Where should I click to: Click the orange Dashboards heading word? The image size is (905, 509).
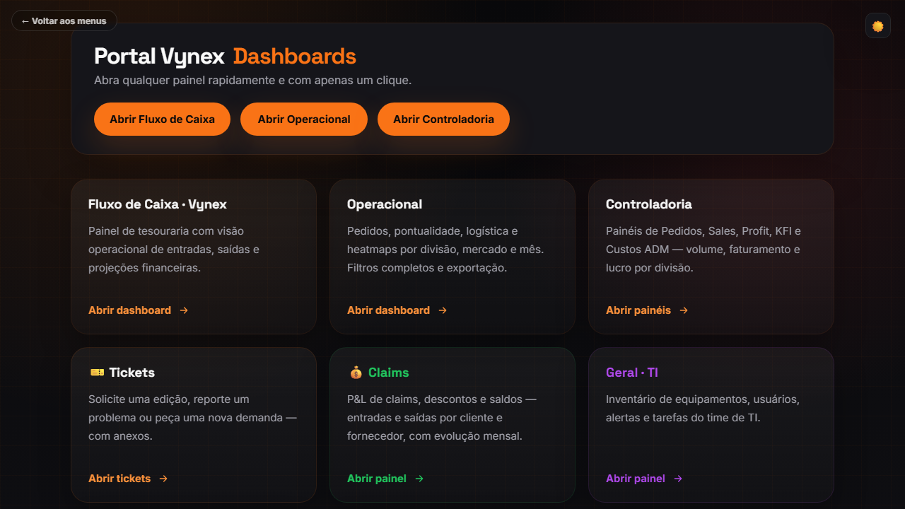(295, 57)
